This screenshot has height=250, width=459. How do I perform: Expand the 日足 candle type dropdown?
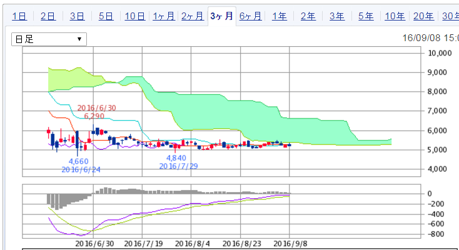pos(49,39)
